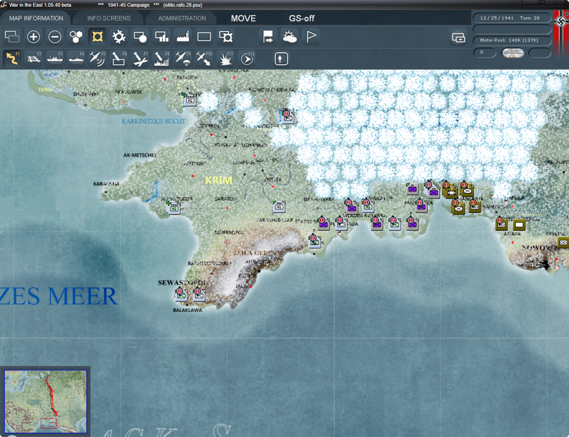The height and width of the screenshot is (437, 569).
Task: Click the KRIM region label
Action: pos(218,180)
